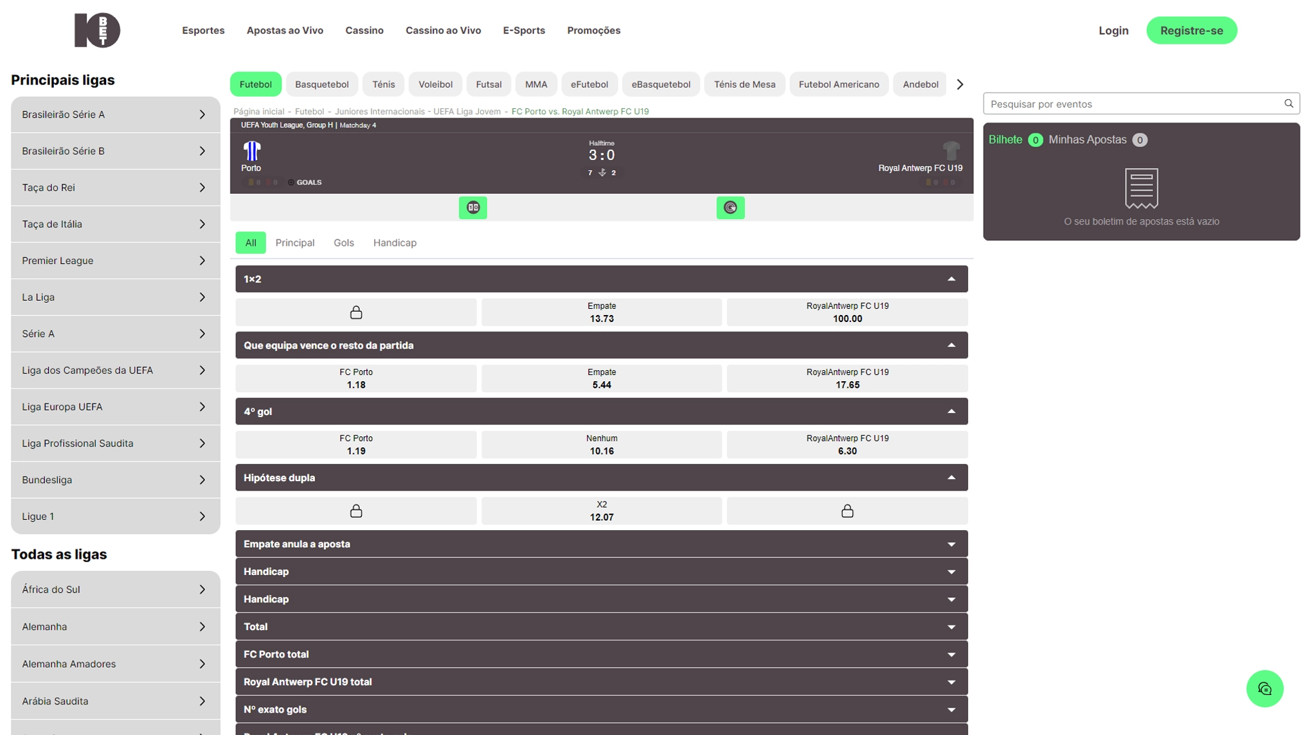Select Ténis sport tab
Image resolution: width=1306 pixels, height=735 pixels.
[x=383, y=84]
